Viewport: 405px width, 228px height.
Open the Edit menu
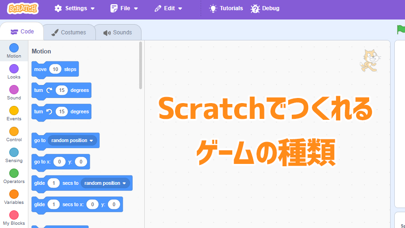169,8
